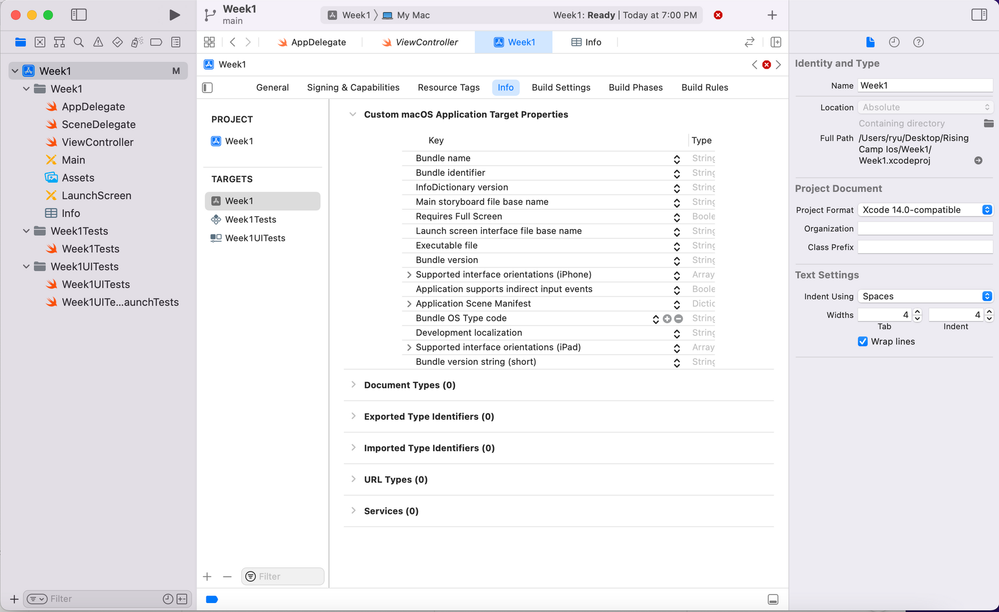Collapse the Week1UITests folder
This screenshot has height=612, width=999.
[x=26, y=266]
